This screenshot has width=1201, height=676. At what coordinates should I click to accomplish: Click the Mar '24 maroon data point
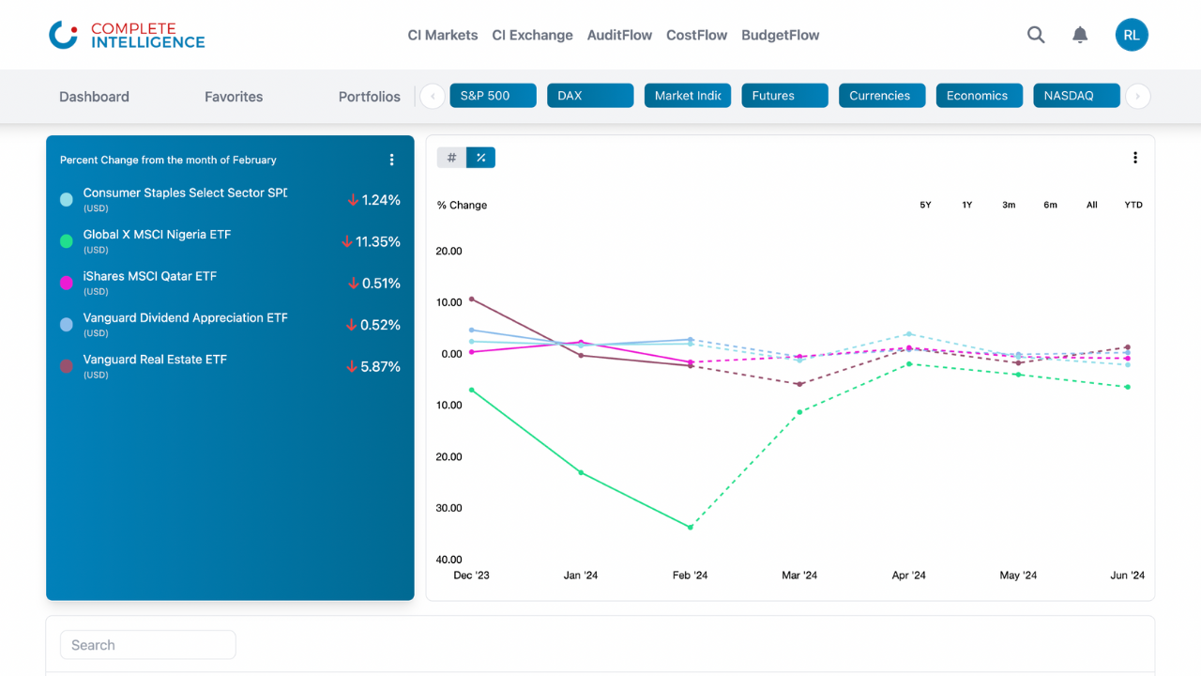pos(799,384)
